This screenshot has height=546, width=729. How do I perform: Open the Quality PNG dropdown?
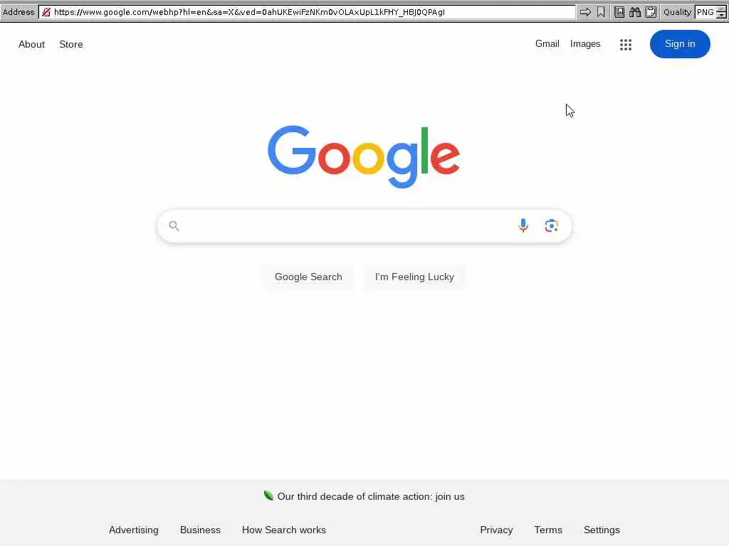(x=706, y=12)
